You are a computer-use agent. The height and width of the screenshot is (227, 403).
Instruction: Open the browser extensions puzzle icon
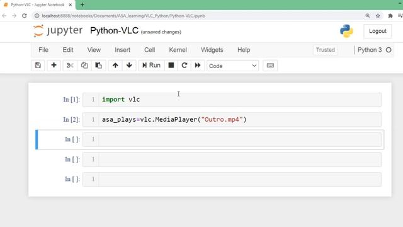(390, 16)
